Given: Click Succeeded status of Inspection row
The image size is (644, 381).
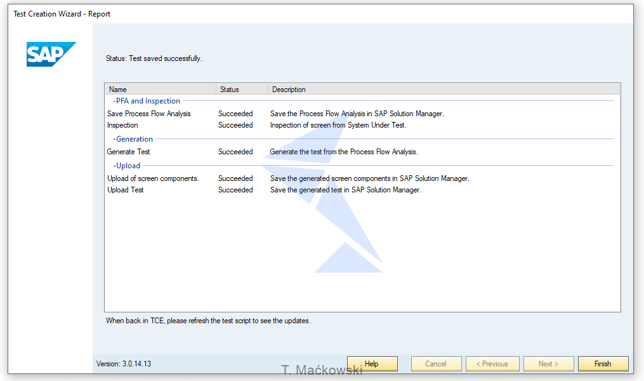Looking at the screenshot, I should (x=235, y=125).
